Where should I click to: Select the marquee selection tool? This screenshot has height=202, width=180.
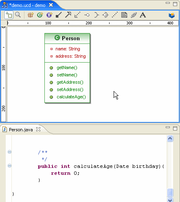[9, 15]
